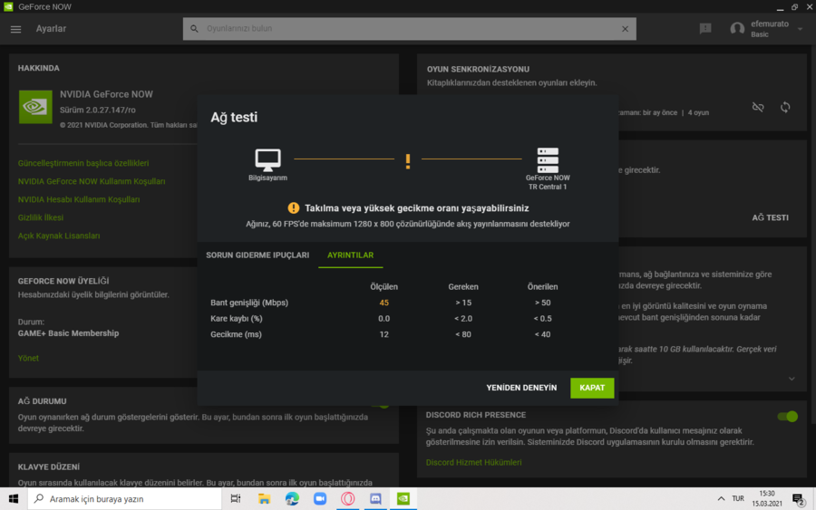Open Task View in taskbar
The width and height of the screenshot is (816, 510).
236,499
